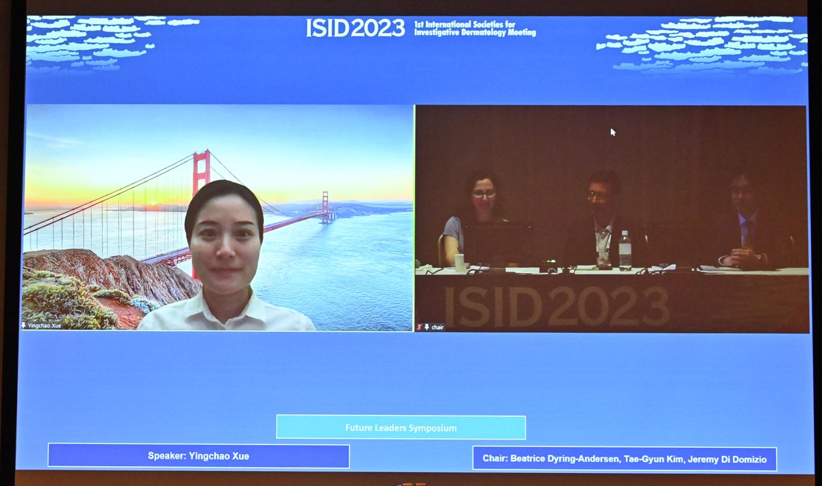Click the ISID2023 logo at top

[356, 28]
